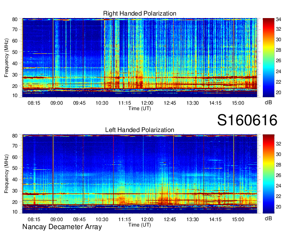Click 08:15 time tick of Right Handed plot

point(34,103)
